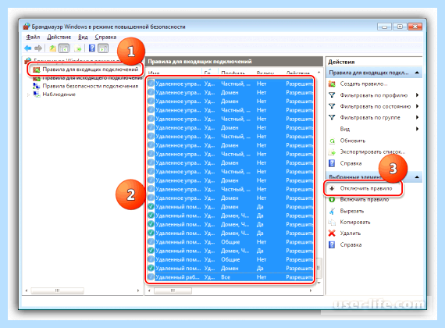
Task: Click the red X Удалить icon
Action: coord(332,234)
